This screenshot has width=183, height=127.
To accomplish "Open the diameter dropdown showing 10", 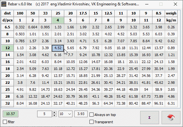I will click(x=66, y=114).
